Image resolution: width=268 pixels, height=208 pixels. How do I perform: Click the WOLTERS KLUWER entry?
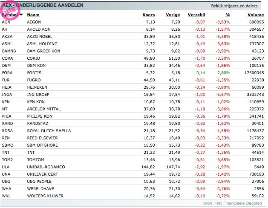(x=45, y=196)
